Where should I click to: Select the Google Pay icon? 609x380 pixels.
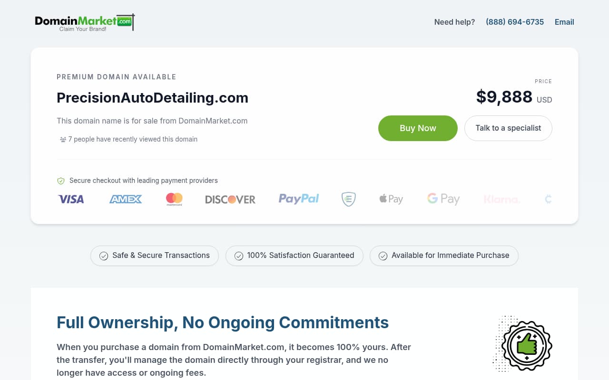pyautogui.click(x=443, y=199)
